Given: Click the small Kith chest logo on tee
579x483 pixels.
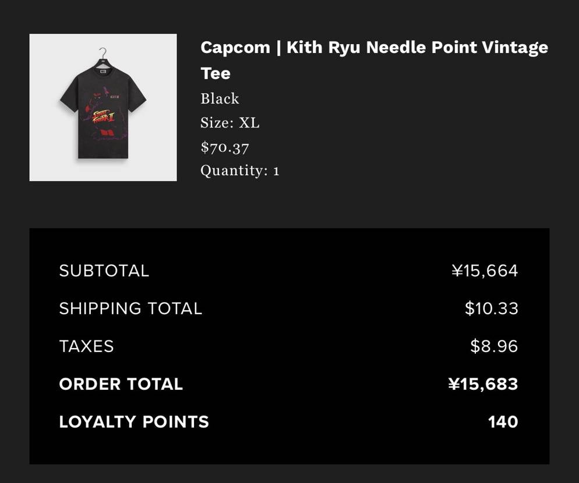Looking at the screenshot, I should click(x=115, y=97).
